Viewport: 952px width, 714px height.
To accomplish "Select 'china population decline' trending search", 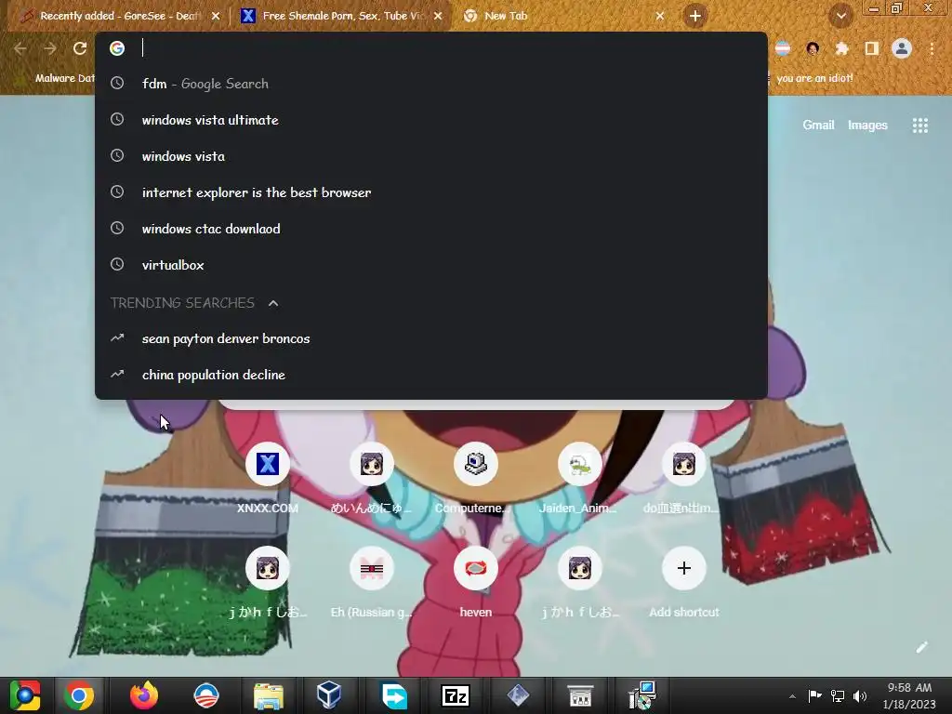I will [x=431, y=376].
